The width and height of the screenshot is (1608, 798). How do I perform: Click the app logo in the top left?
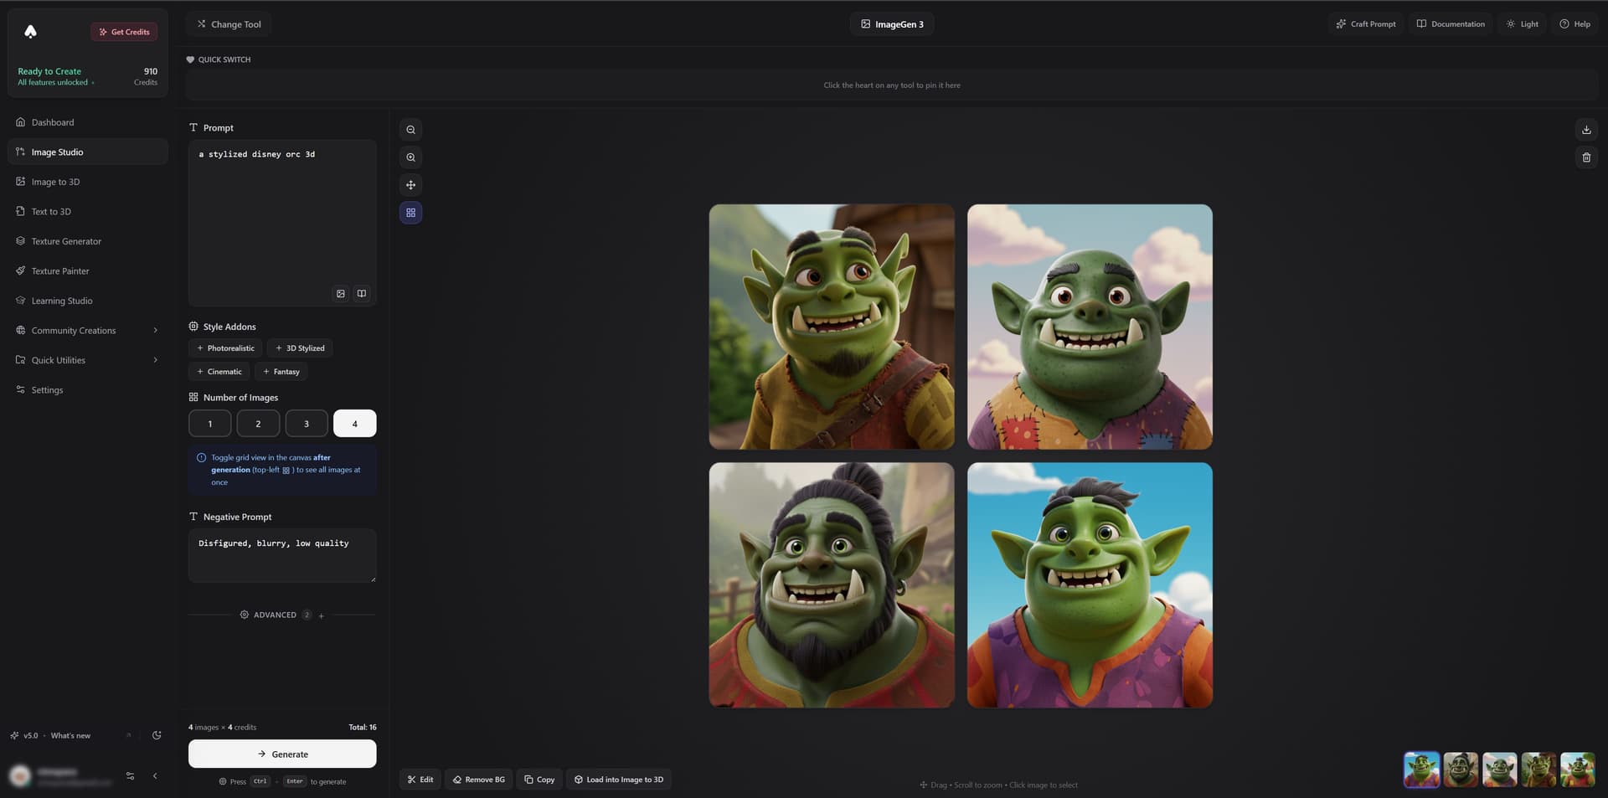coord(31,31)
